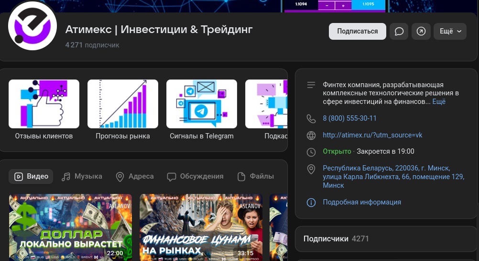Click the Подписаться subscribe button
Screen dimensions: 479x261
[358, 31]
